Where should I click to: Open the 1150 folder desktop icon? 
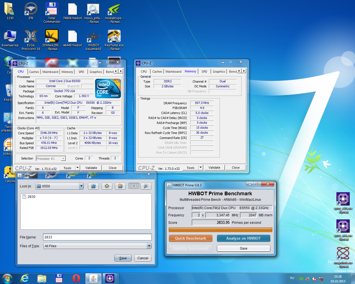pyautogui.click(x=10, y=11)
